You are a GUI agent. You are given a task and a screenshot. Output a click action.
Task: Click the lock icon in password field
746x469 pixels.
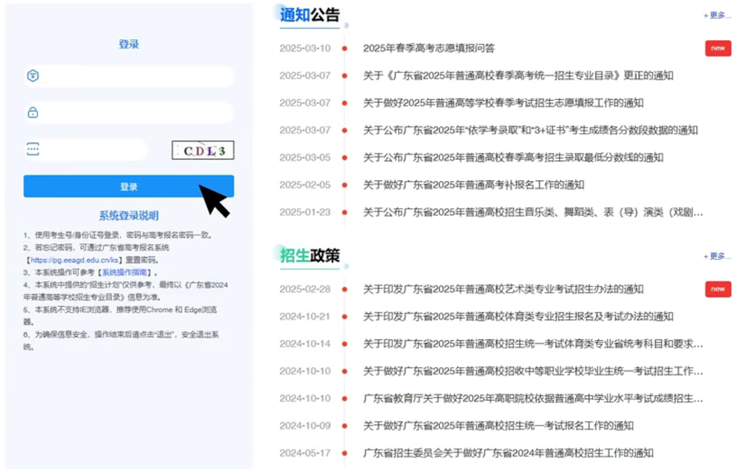(33, 113)
